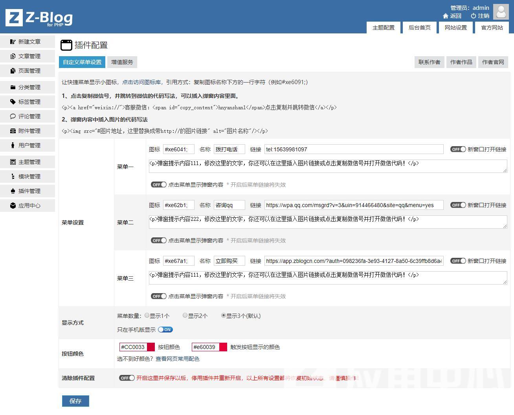
Task: Switch to the 增值服务 tab
Action: click(122, 62)
